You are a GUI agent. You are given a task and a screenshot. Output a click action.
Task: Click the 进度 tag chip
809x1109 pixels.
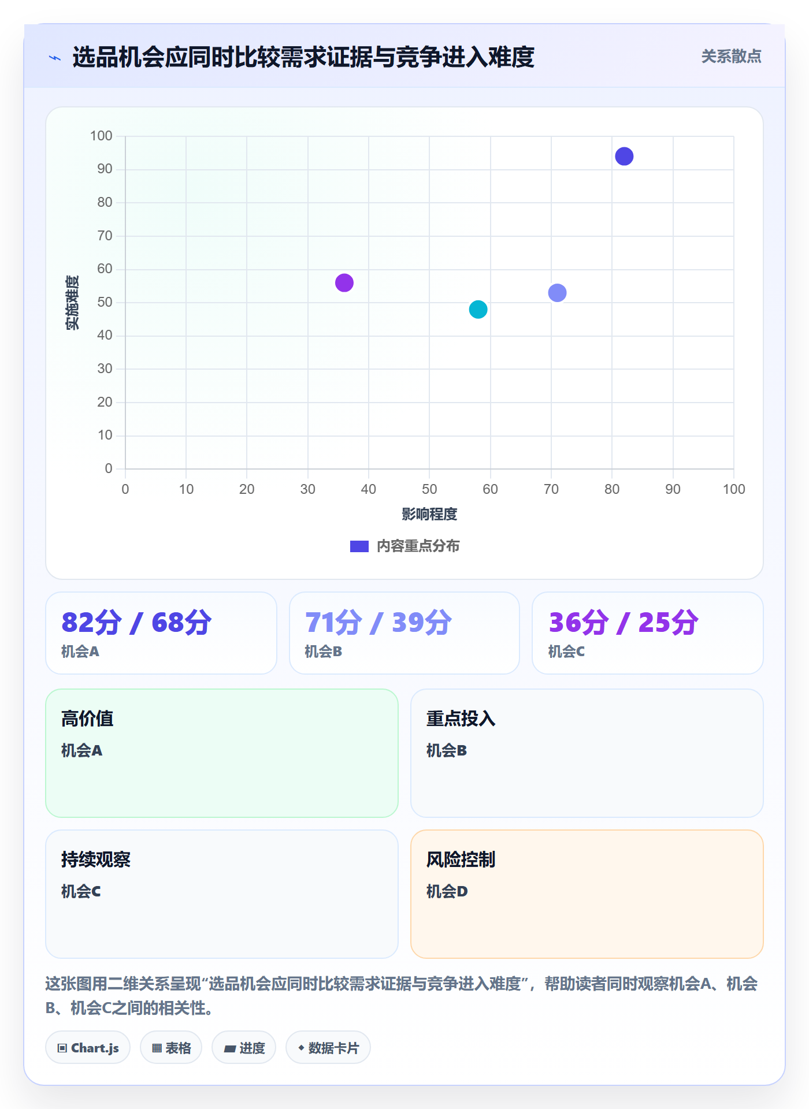244,1048
